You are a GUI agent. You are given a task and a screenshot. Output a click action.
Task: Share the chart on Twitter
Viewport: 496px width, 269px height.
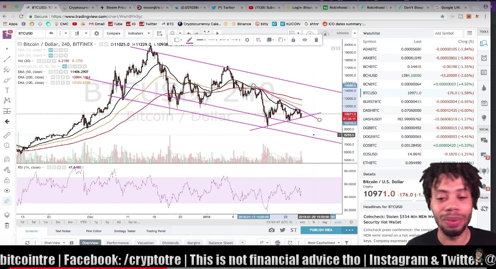coord(282,230)
